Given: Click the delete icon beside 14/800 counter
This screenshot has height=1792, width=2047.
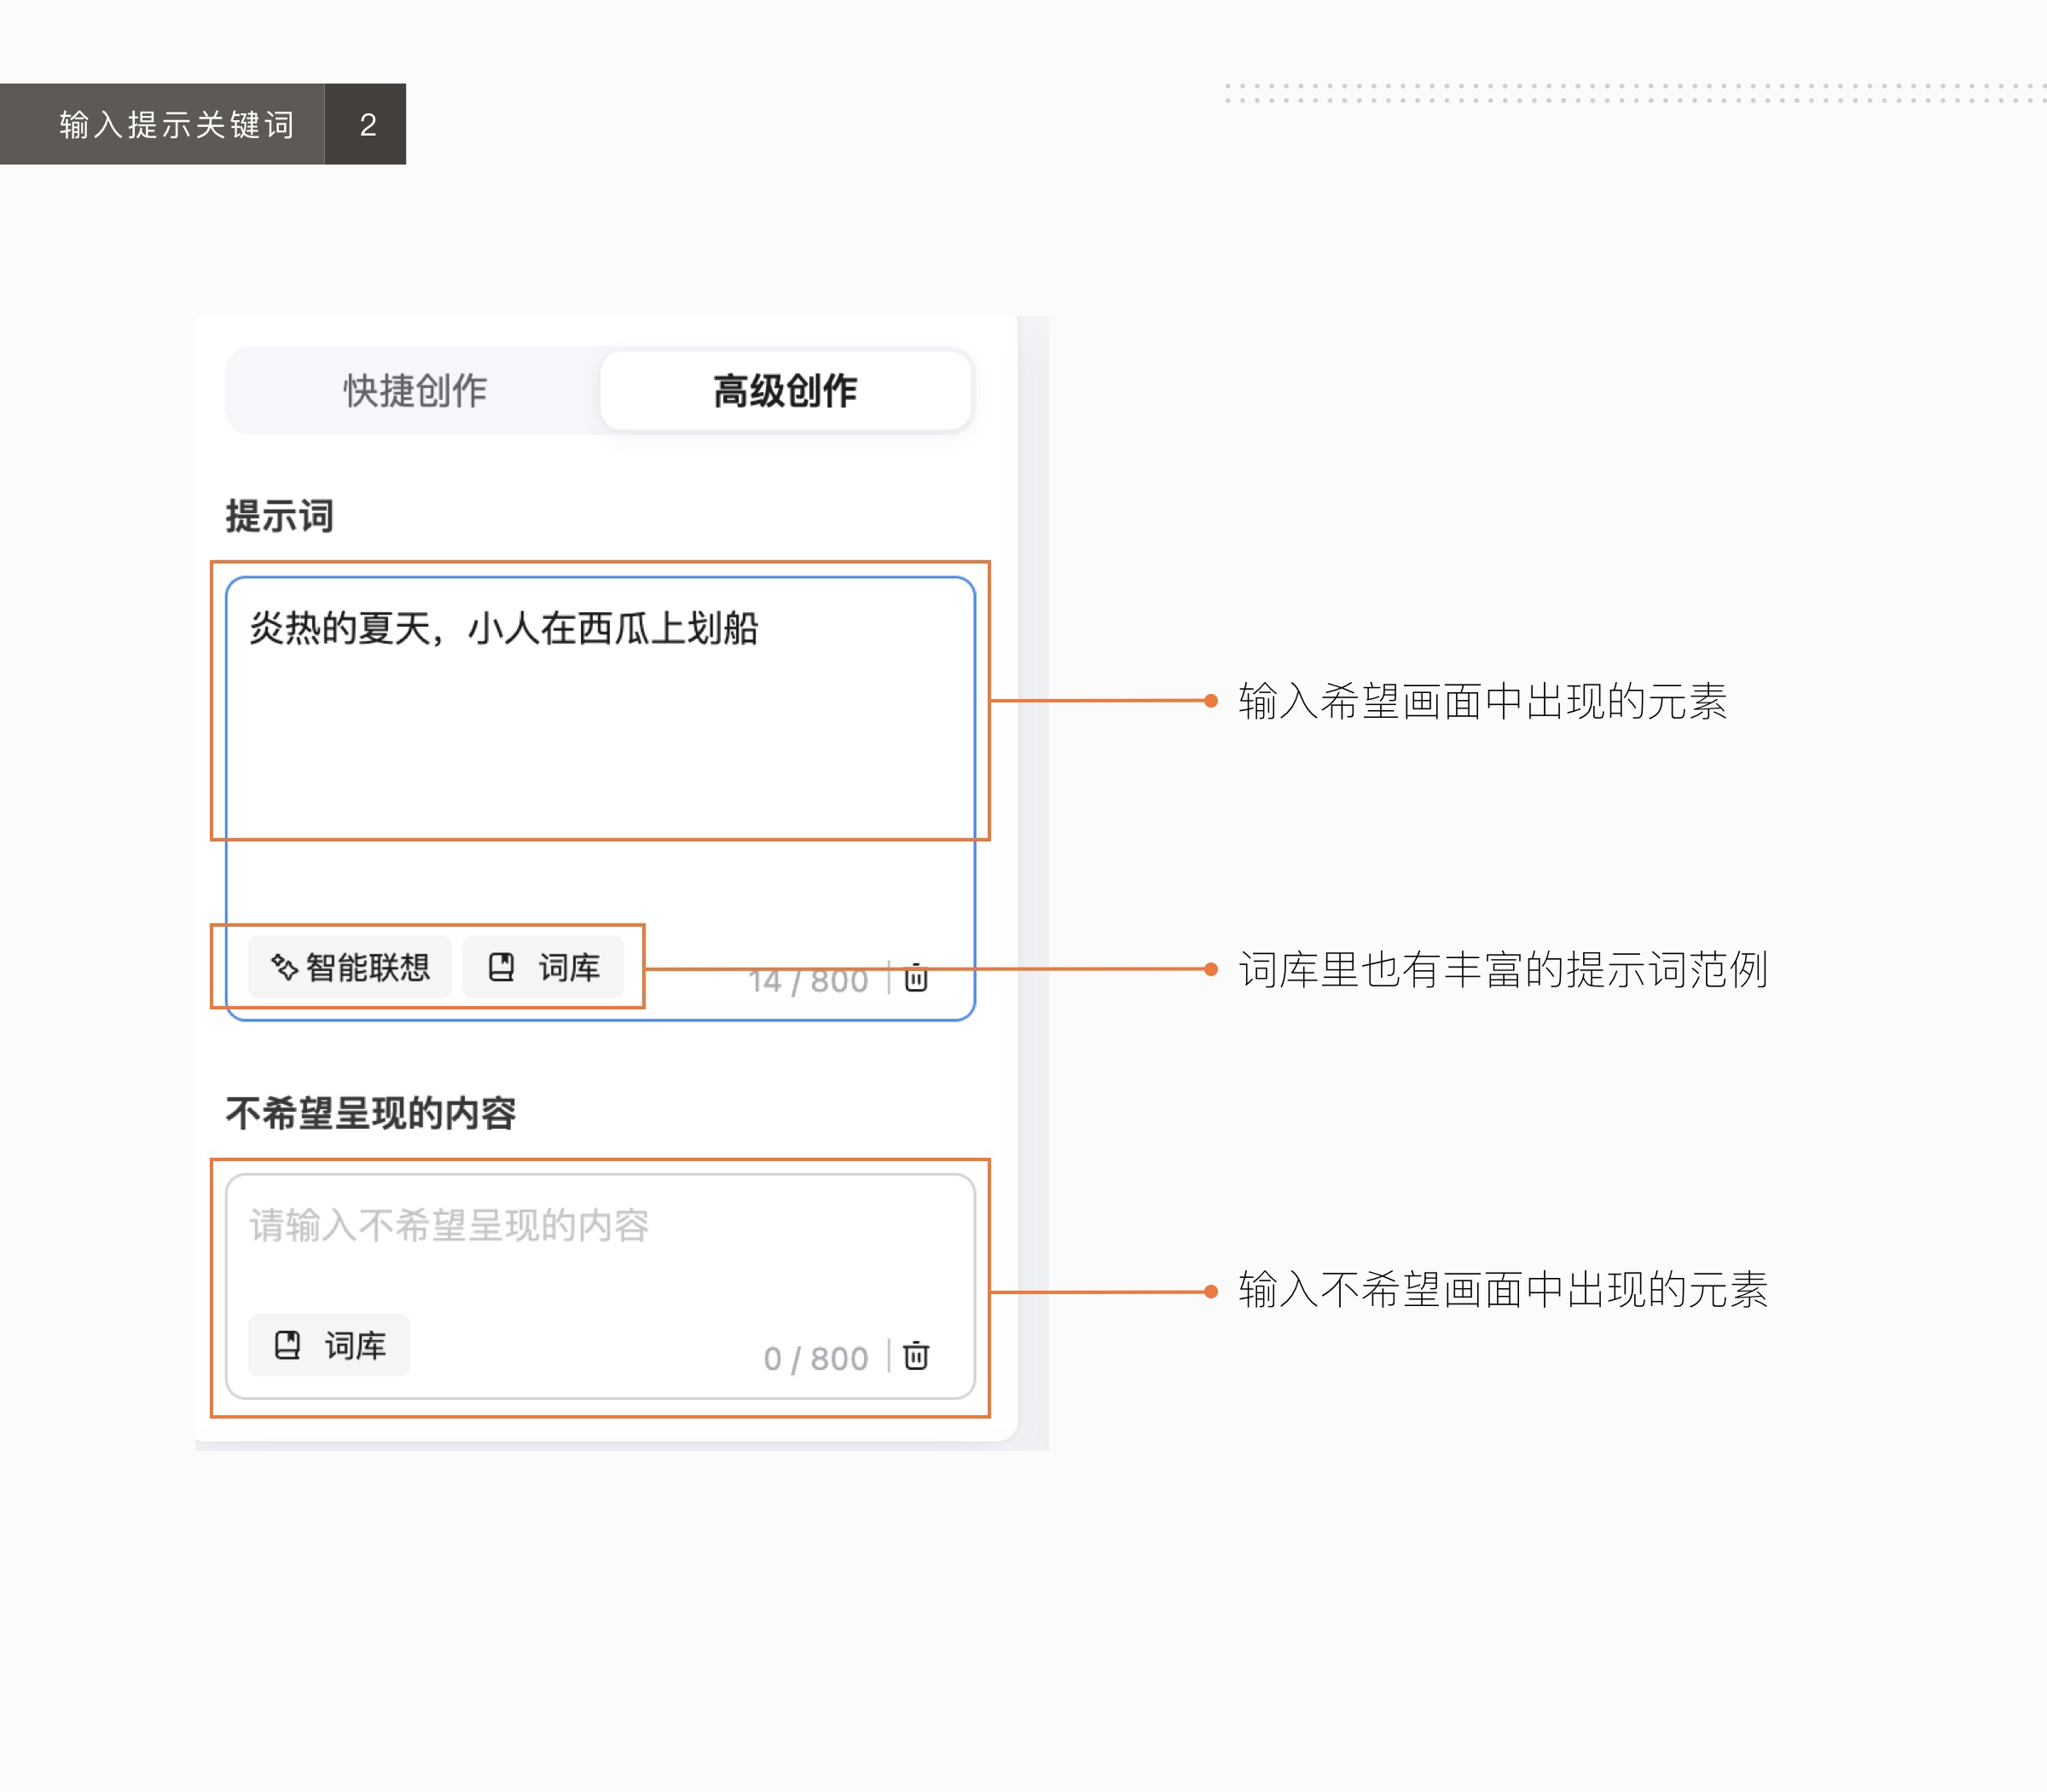Looking at the screenshot, I should (915, 979).
